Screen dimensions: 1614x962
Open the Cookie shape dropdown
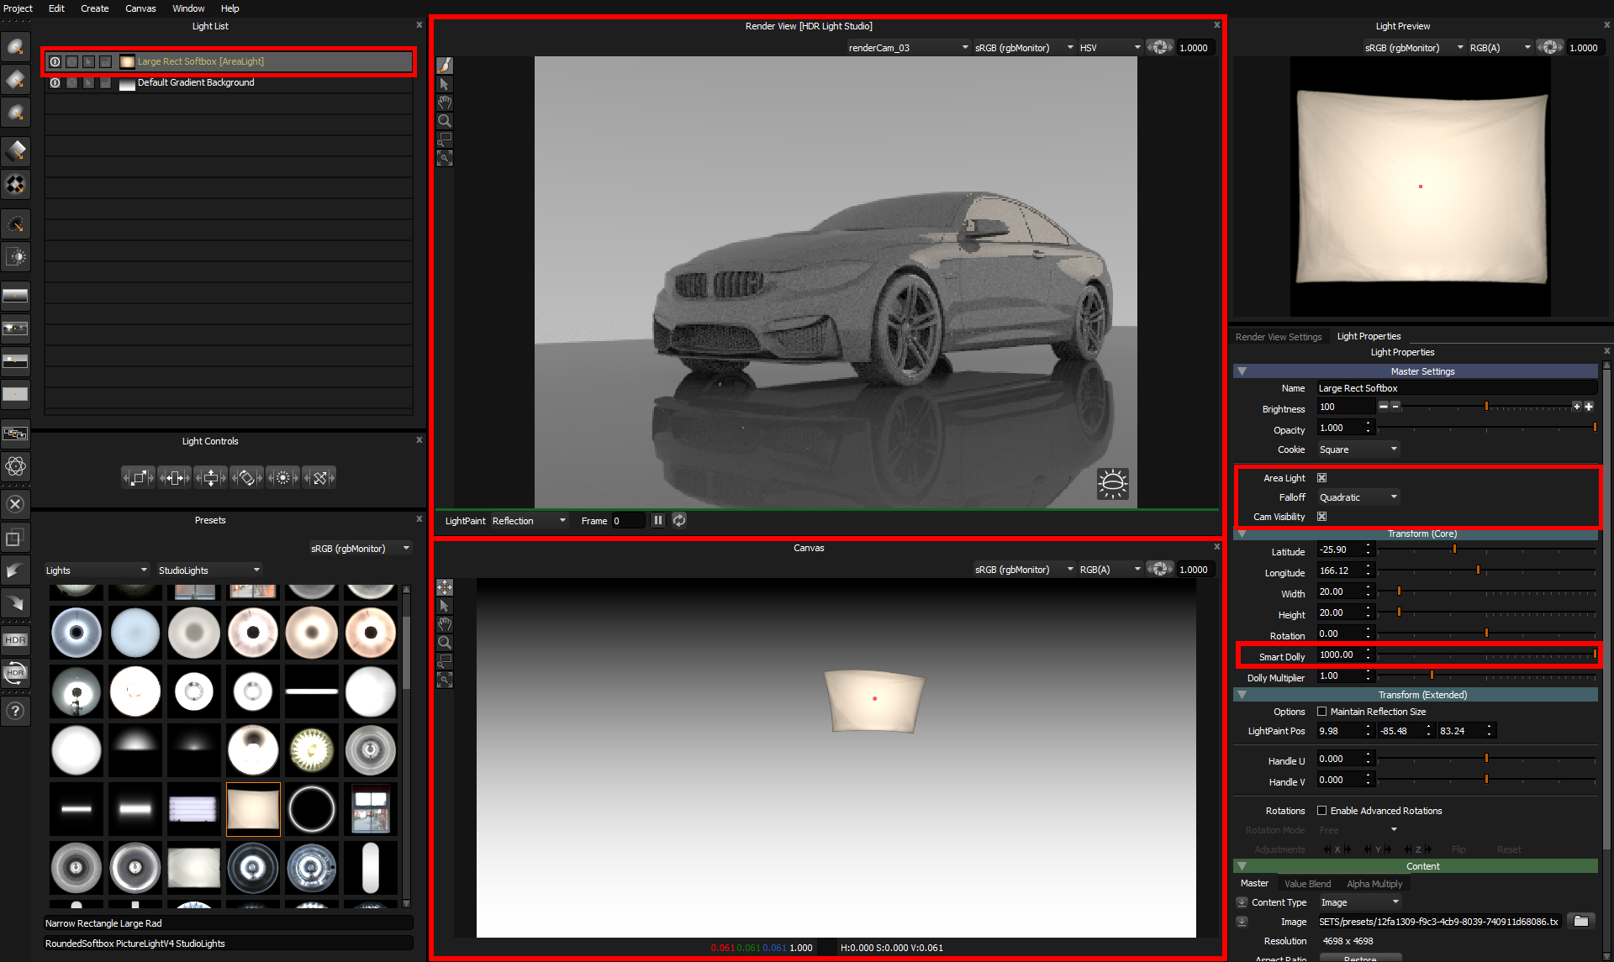tap(1358, 449)
